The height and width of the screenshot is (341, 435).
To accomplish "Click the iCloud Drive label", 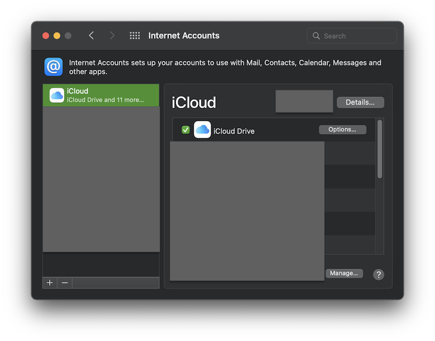I will tap(234, 131).
